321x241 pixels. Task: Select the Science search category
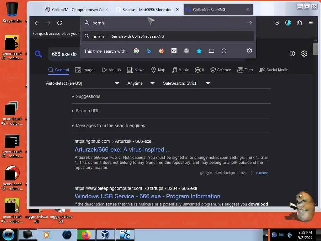[x=220, y=70]
